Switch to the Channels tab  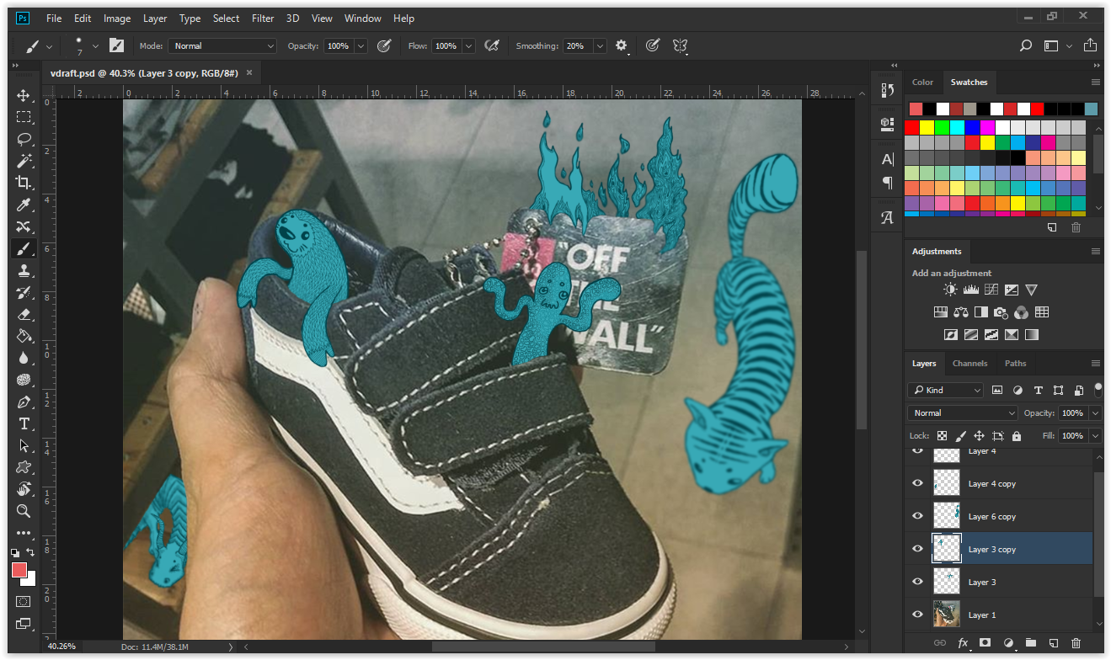pos(969,364)
